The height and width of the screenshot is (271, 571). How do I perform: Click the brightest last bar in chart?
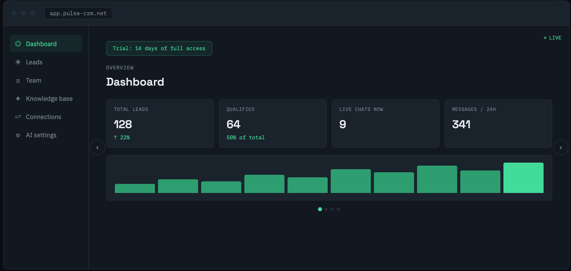tap(524, 178)
